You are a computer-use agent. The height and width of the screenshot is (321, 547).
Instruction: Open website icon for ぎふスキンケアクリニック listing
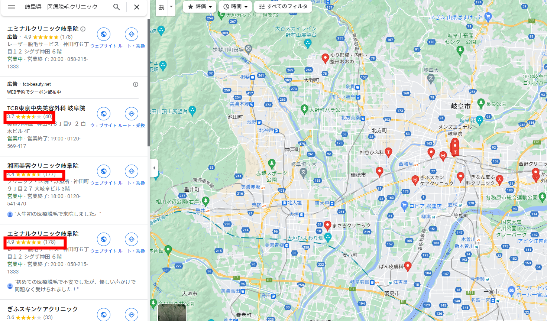(x=104, y=314)
